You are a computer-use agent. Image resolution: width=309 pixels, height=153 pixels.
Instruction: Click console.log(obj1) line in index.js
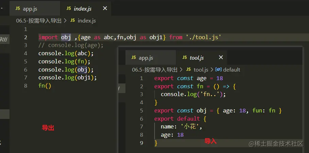pos(68,78)
